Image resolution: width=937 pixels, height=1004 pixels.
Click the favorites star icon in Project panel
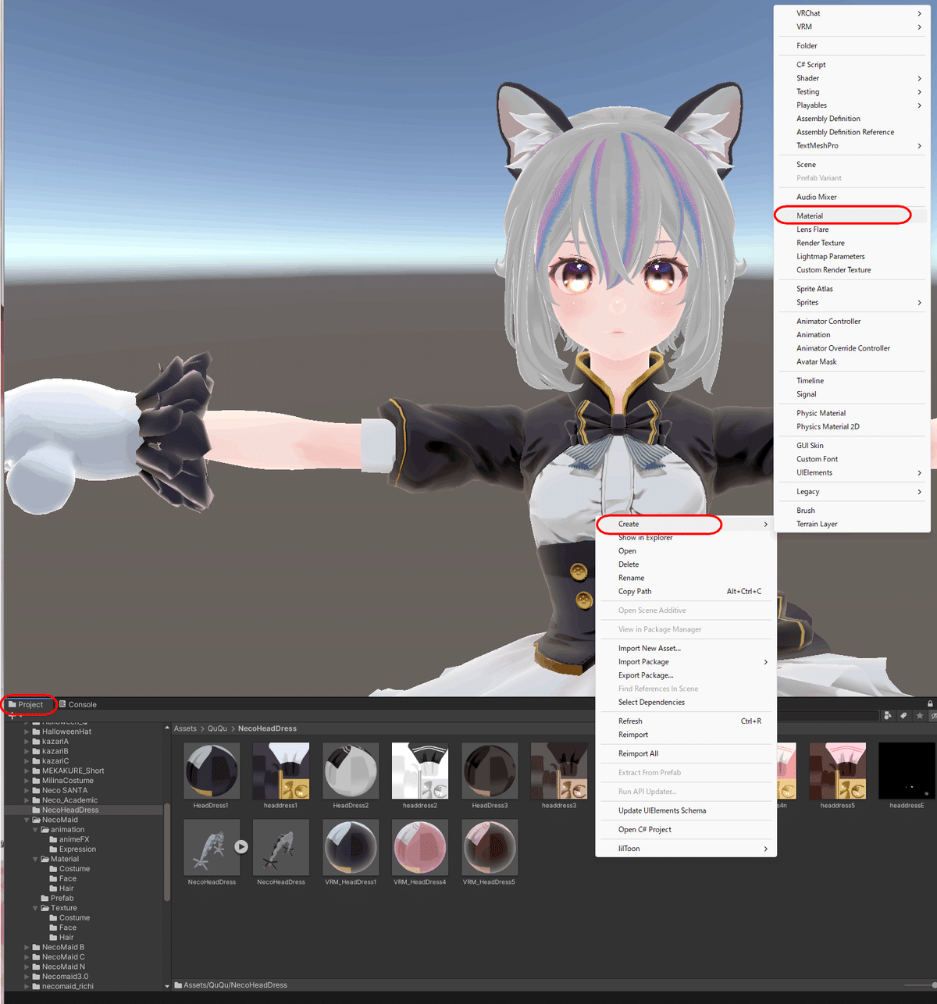[920, 715]
